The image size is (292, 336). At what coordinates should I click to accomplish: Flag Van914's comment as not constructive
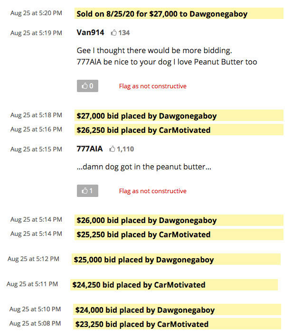coord(152,86)
